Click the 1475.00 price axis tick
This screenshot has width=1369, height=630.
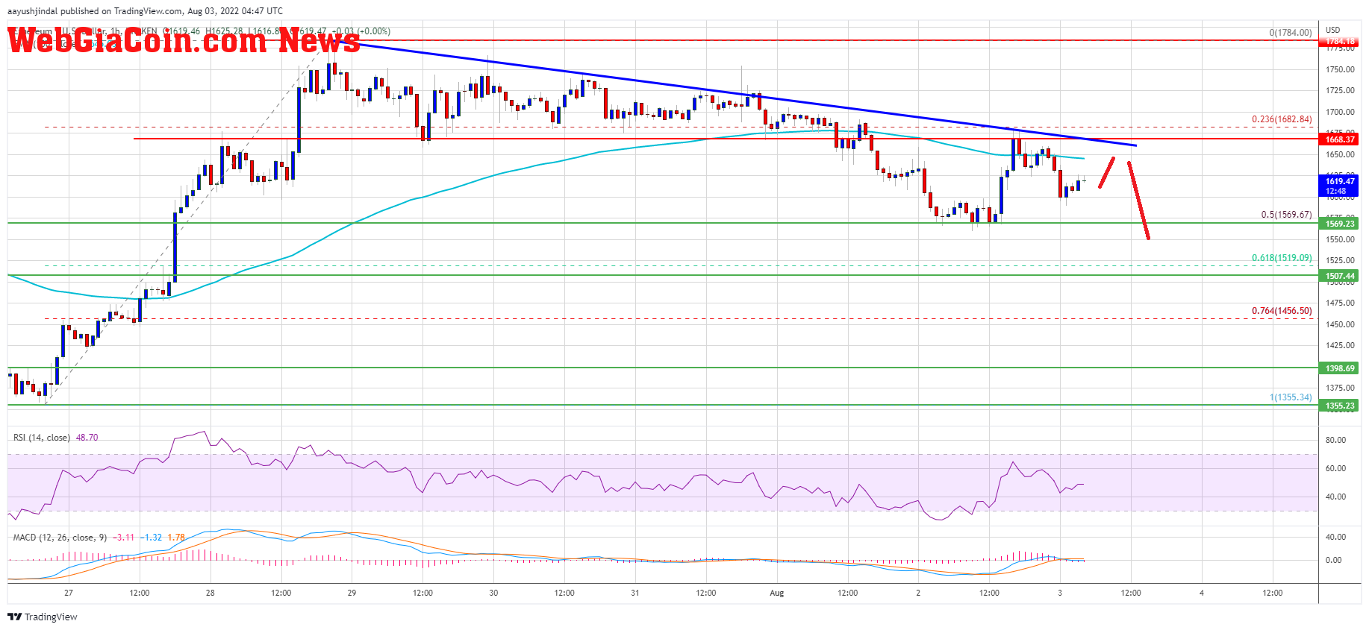pos(1340,303)
